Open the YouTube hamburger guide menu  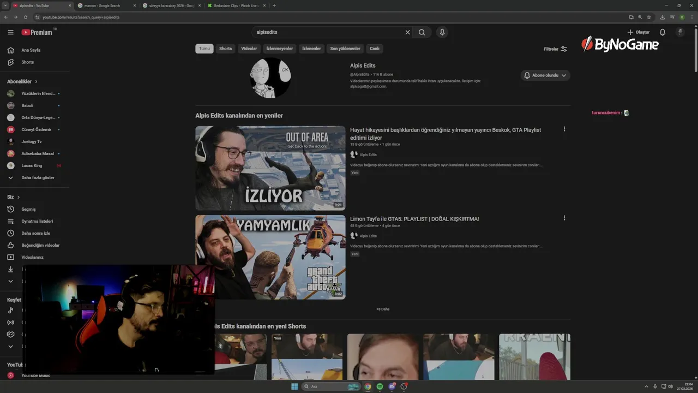tap(10, 32)
